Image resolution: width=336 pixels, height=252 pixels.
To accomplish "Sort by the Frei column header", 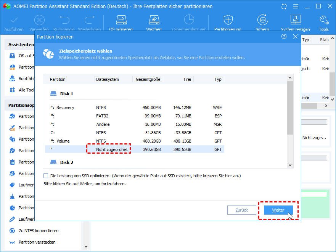I will click(x=187, y=79).
